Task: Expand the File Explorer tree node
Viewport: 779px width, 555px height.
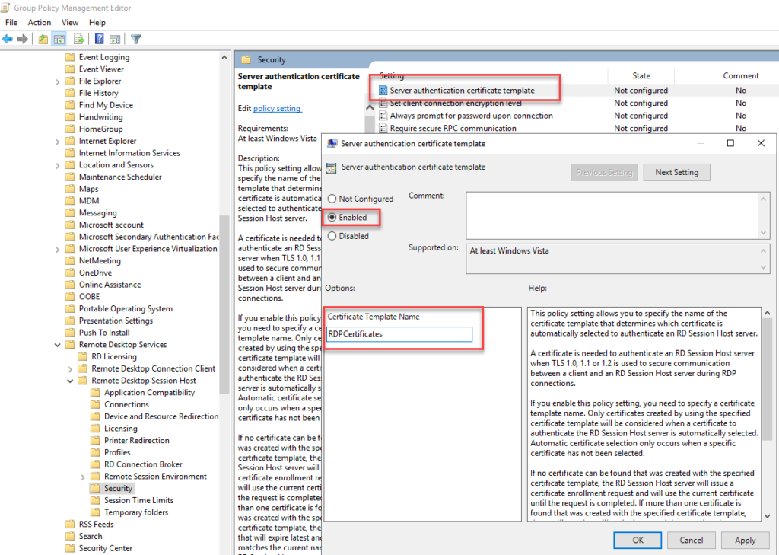Action: pyautogui.click(x=58, y=81)
